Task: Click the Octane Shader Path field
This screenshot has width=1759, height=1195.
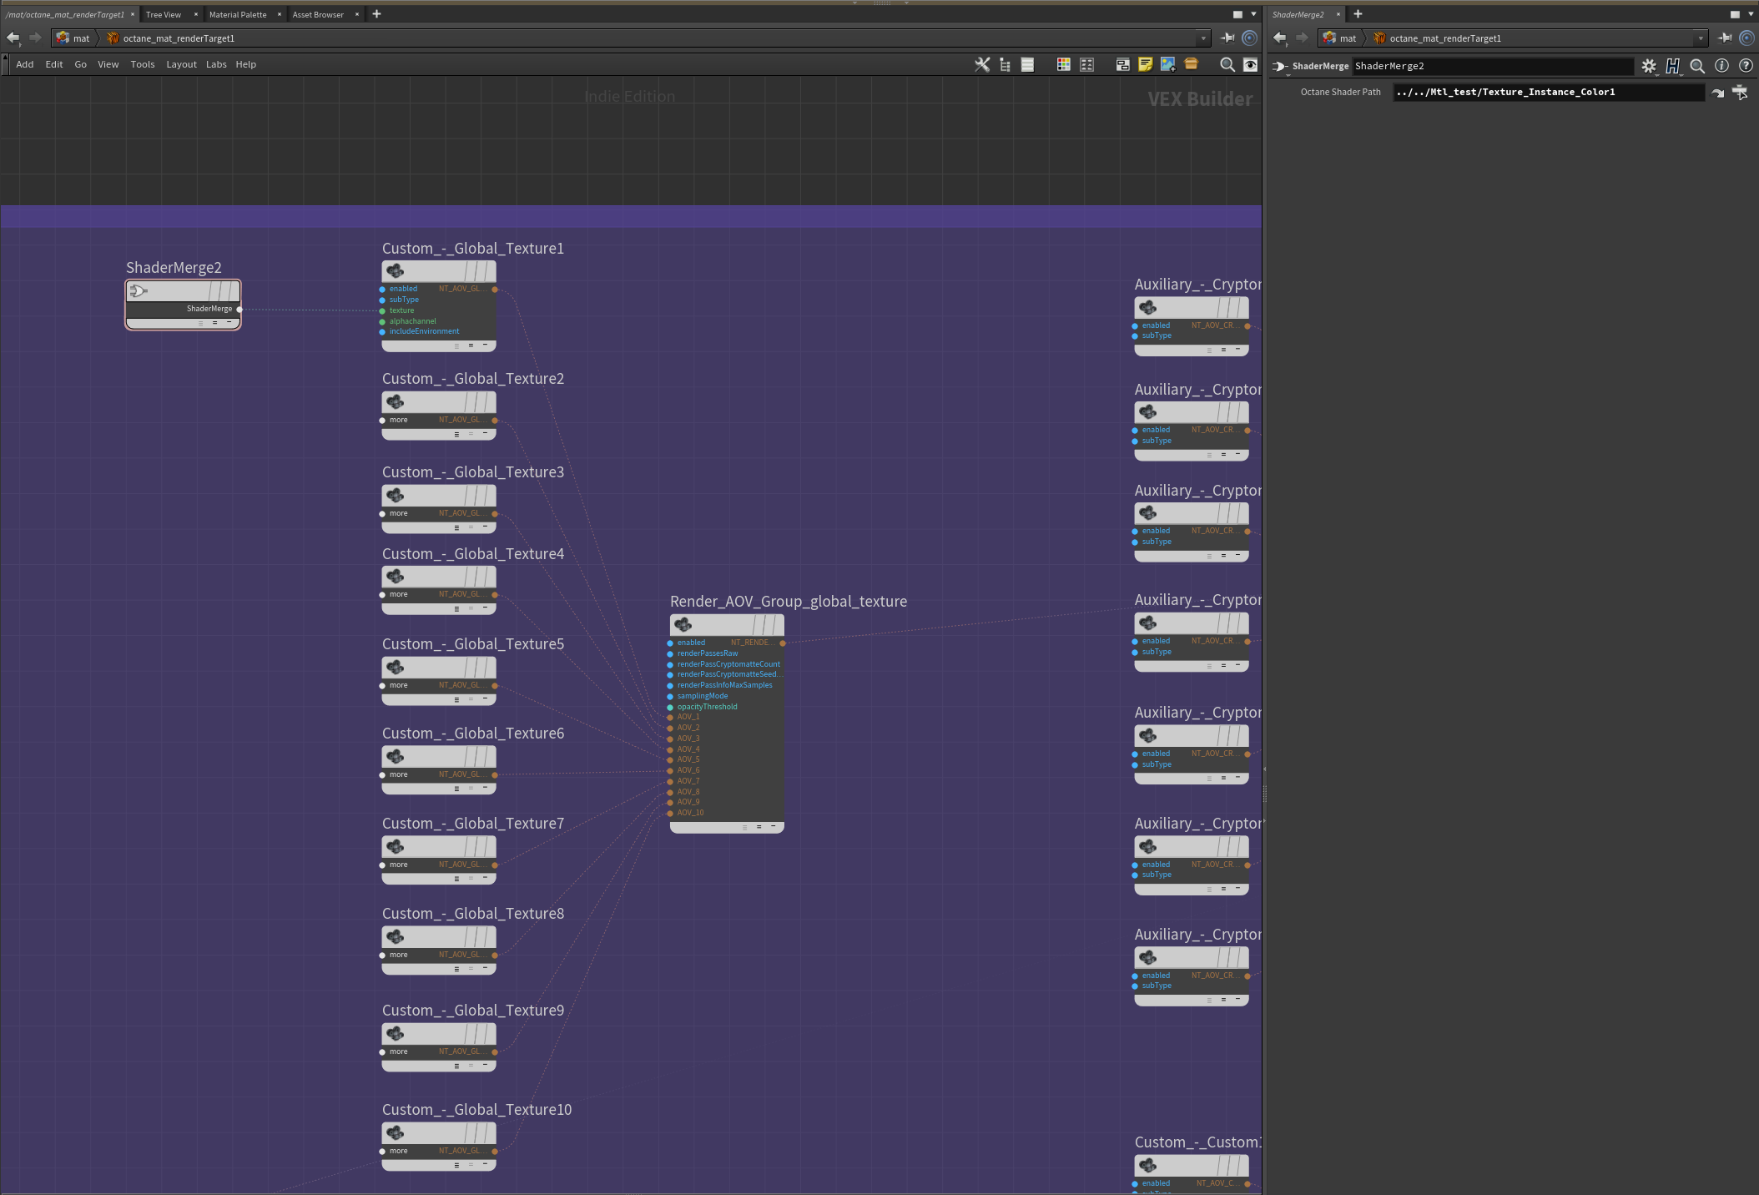Action: click(x=1548, y=93)
